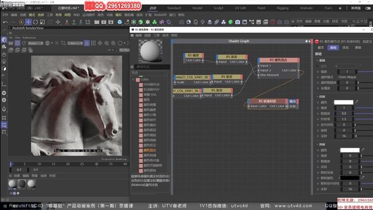
Task: Open the Standard layout tab
Action: pos(174,8)
